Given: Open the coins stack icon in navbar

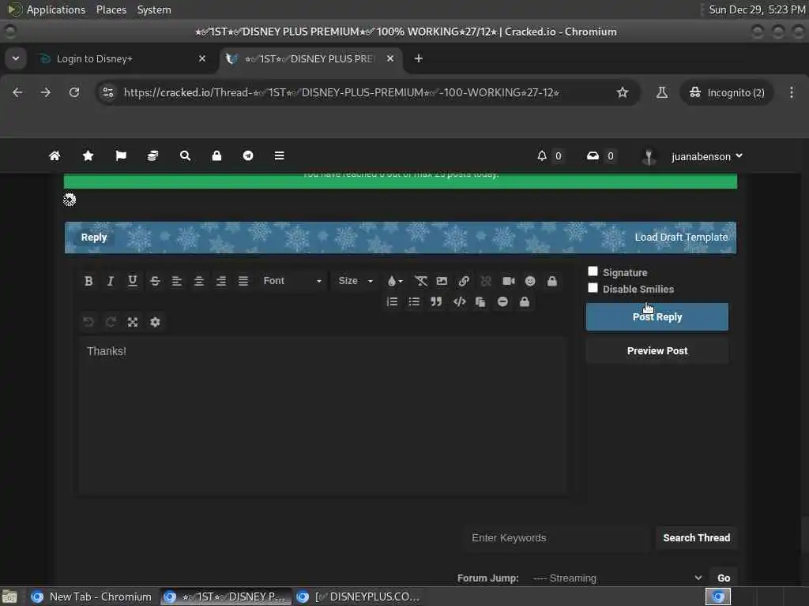Looking at the screenshot, I should [x=152, y=155].
